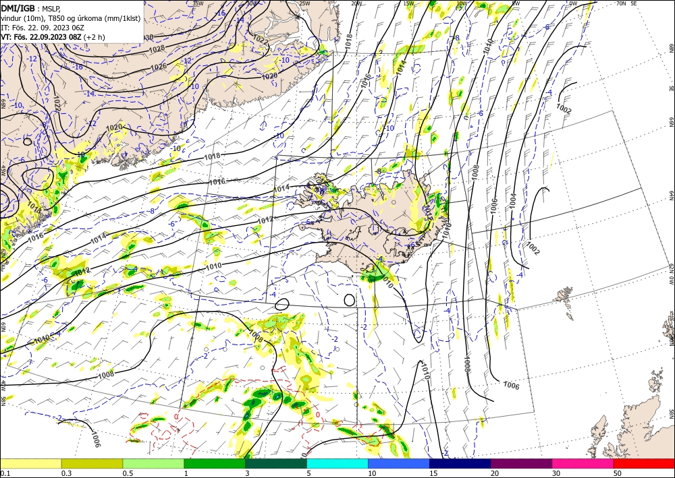Pick the blue 10–15 legend swatch

399,463
